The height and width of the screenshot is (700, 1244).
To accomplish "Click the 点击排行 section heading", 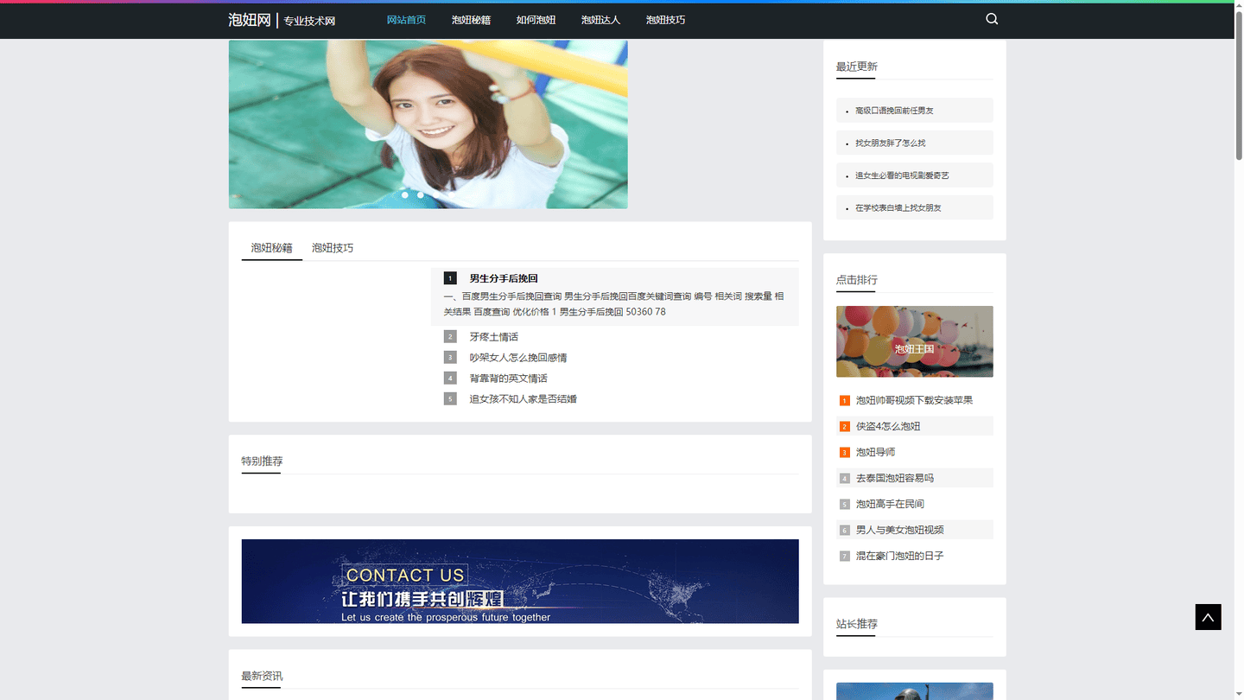I will (x=856, y=280).
